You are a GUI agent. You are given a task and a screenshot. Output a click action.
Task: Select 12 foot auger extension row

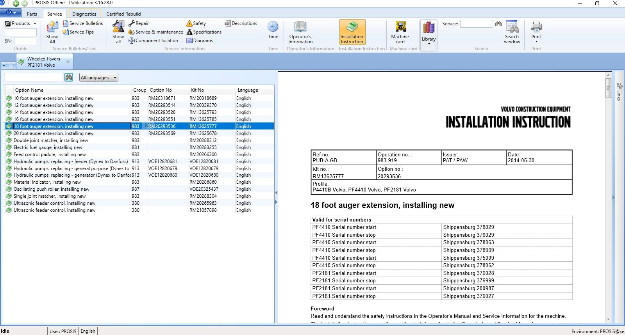click(139, 105)
